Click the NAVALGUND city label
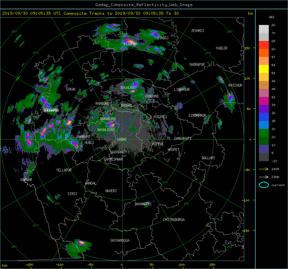Screen dimensions: 288x269 point(106,130)
